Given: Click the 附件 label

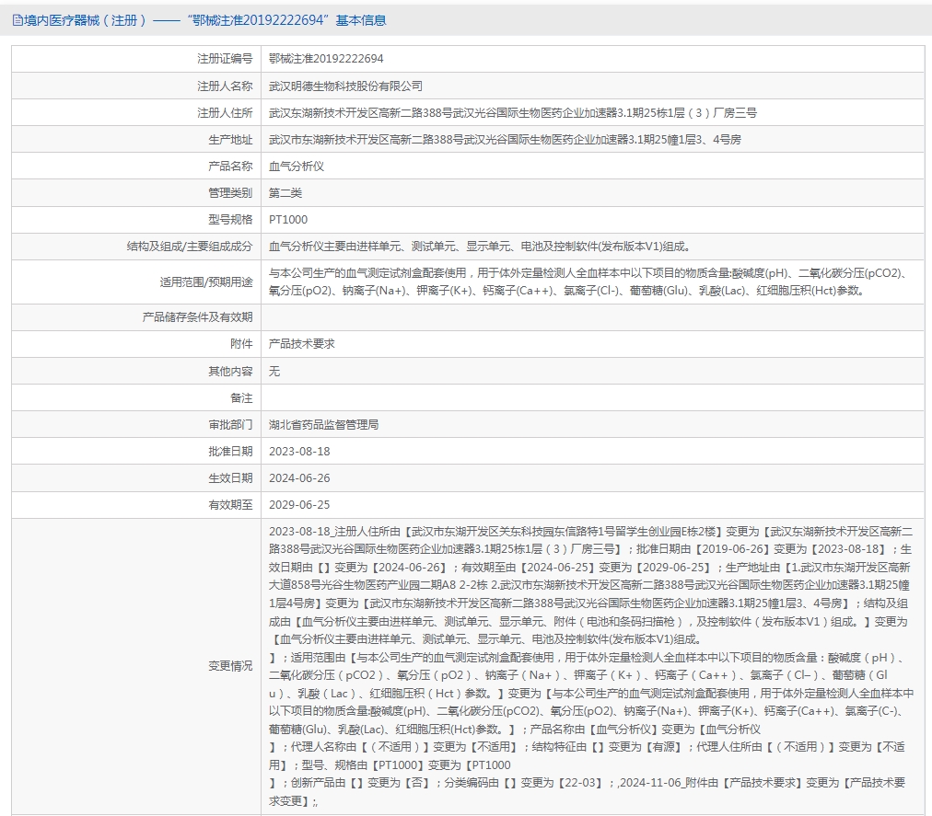Looking at the screenshot, I should (x=241, y=344).
